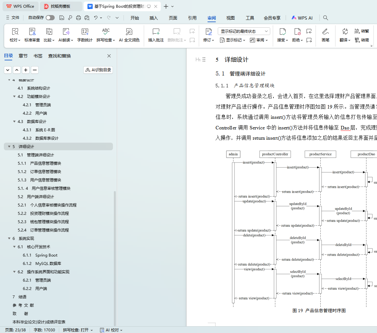
Task: Open 字数统计 word count
Action: tap(85, 35)
